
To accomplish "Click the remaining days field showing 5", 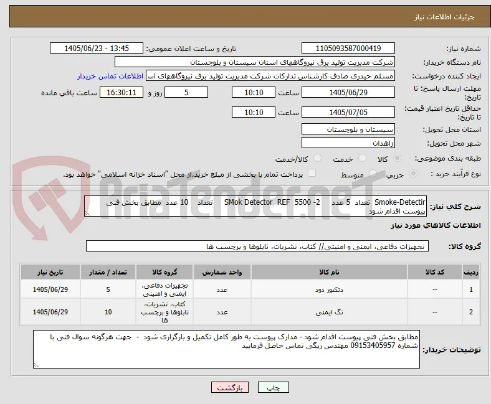I will point(186,93).
